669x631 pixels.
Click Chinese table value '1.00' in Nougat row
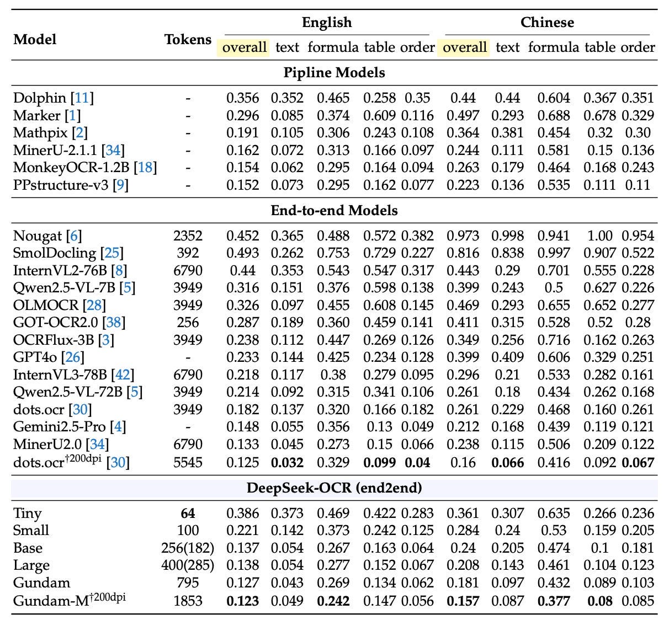(600, 237)
